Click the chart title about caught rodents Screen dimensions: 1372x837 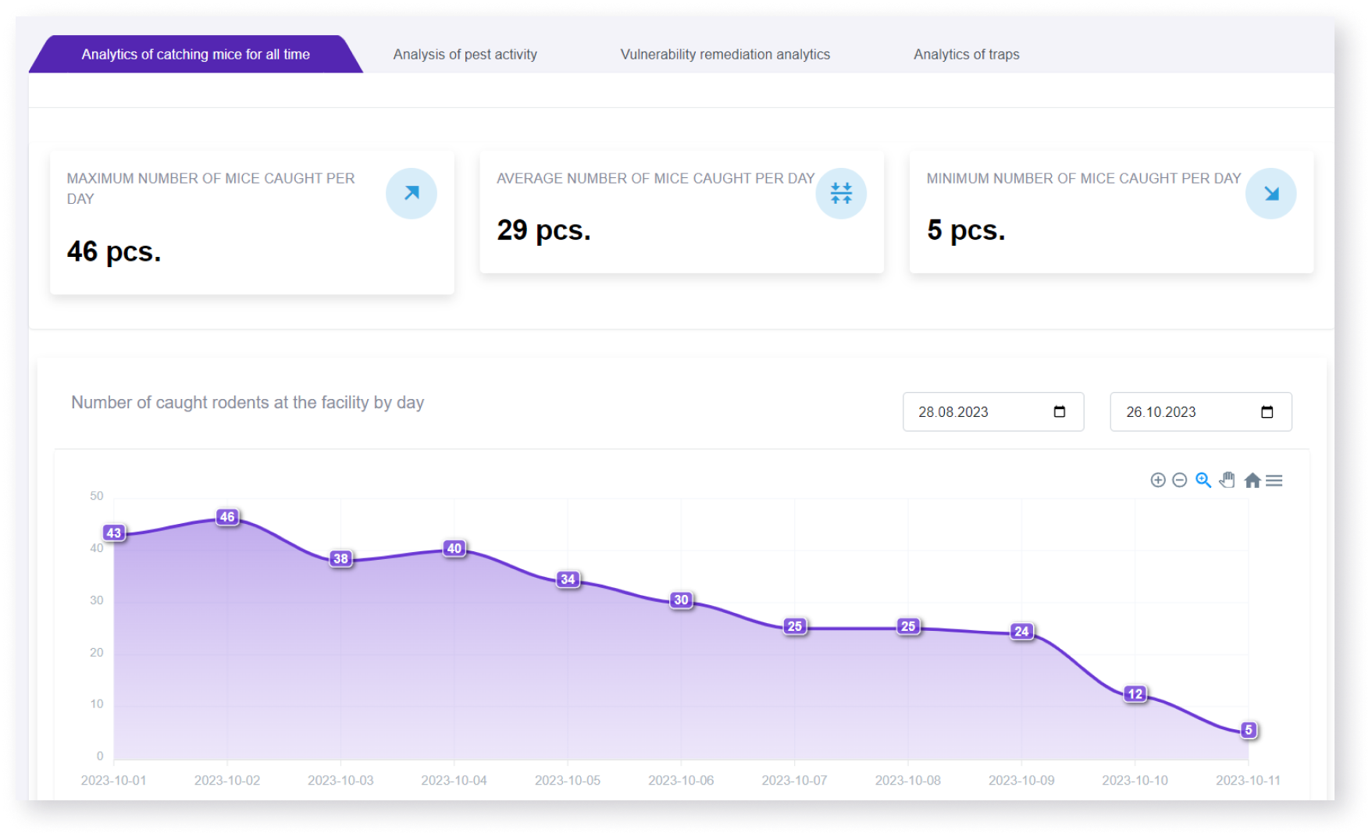pos(247,402)
